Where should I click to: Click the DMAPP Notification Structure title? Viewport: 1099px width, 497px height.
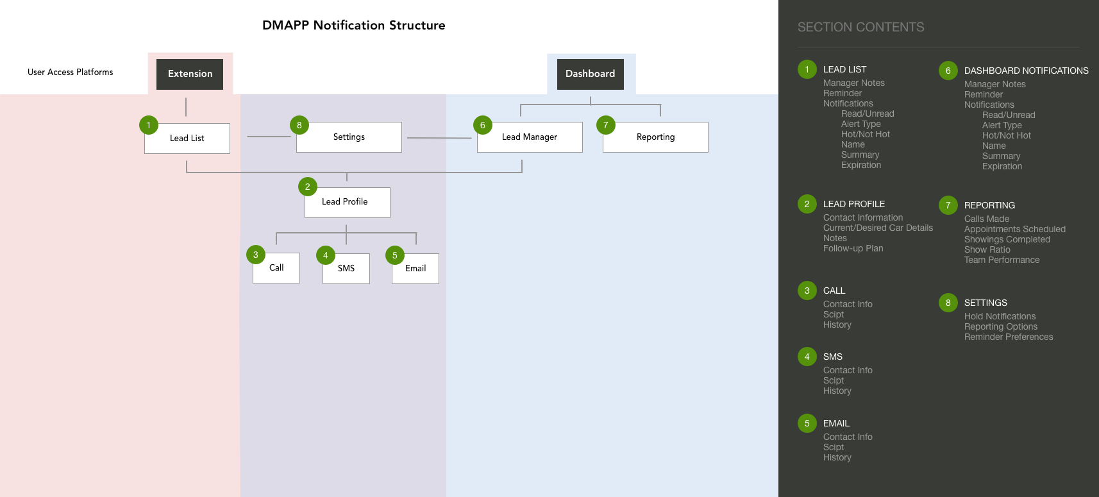click(x=354, y=25)
